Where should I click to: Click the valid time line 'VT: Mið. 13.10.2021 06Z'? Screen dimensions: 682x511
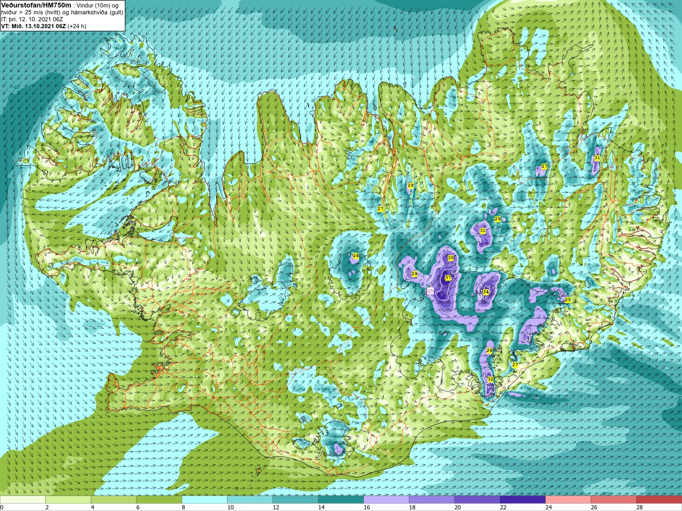tap(34, 26)
